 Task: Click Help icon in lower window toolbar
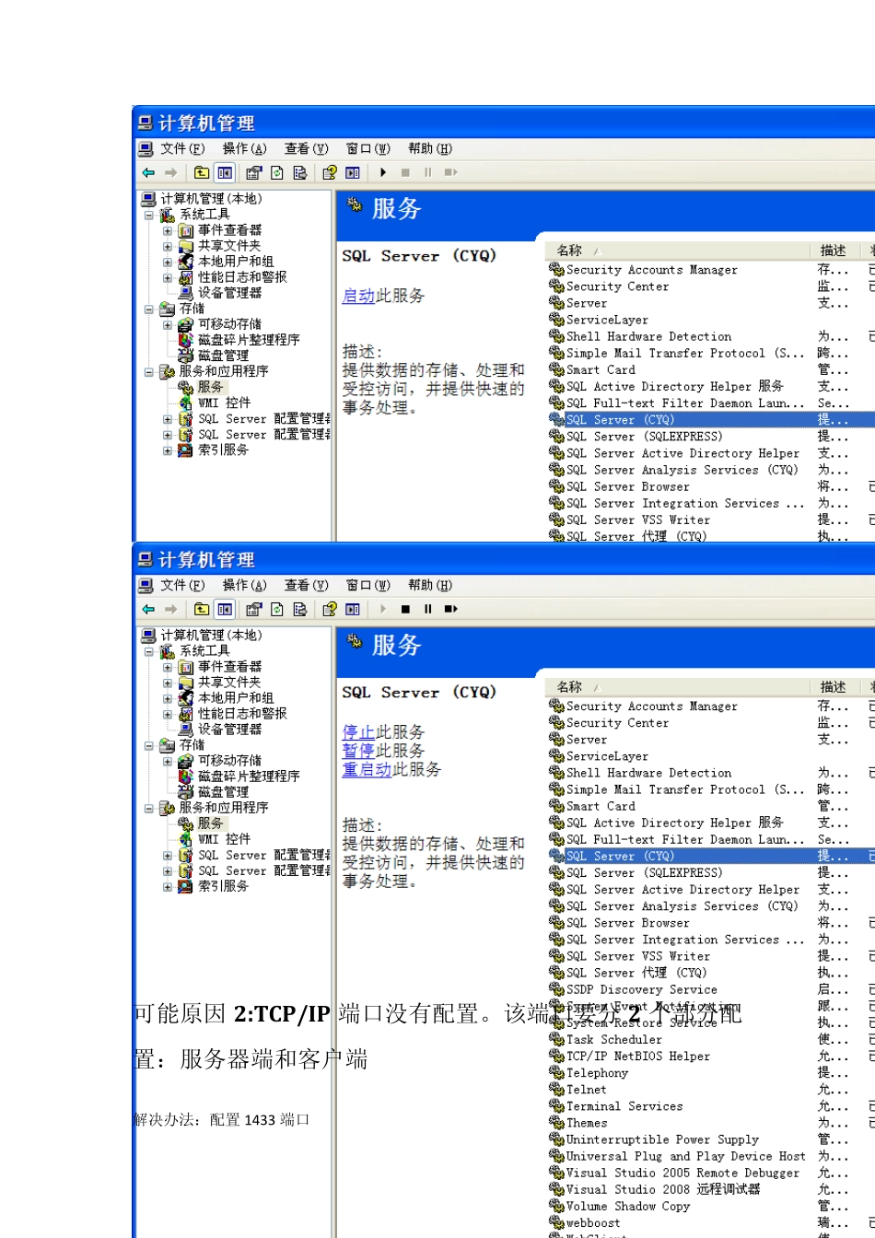click(330, 609)
